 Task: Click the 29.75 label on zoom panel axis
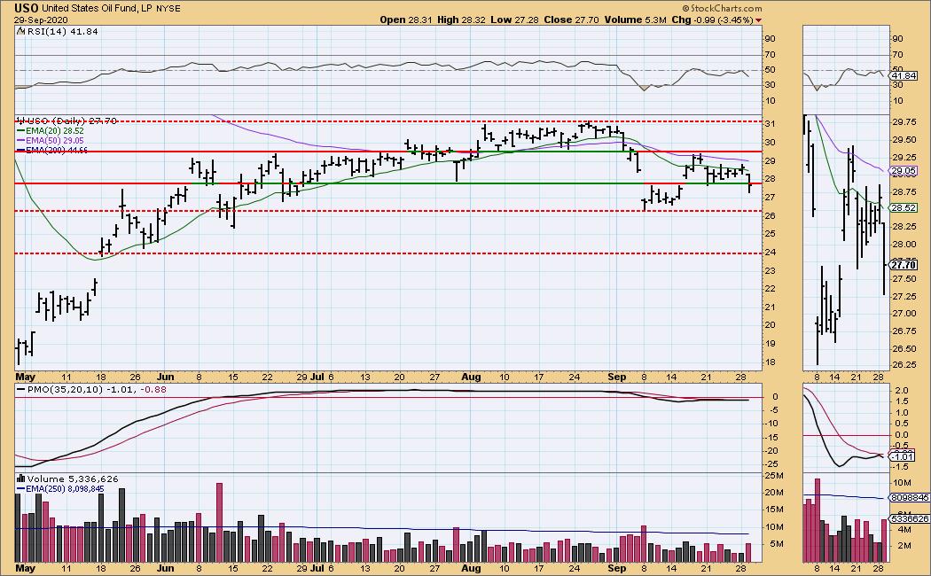[904, 121]
